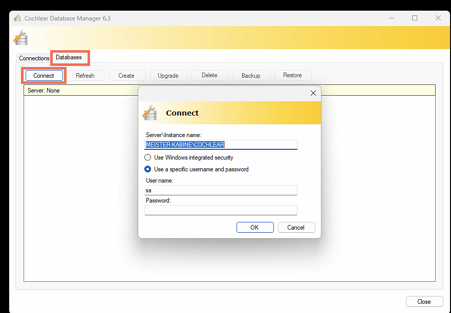
Task: Click the Refresh button
Action: coord(85,76)
